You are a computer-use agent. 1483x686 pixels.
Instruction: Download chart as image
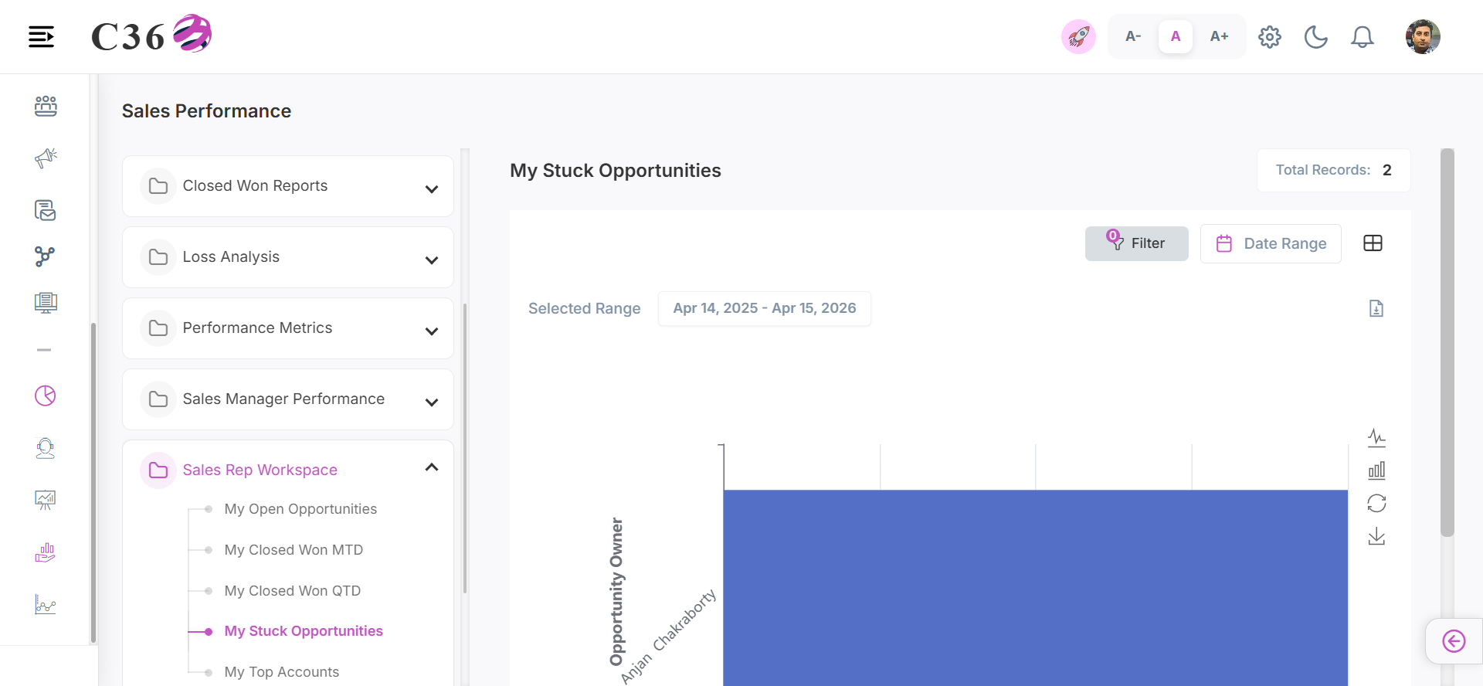[1376, 536]
